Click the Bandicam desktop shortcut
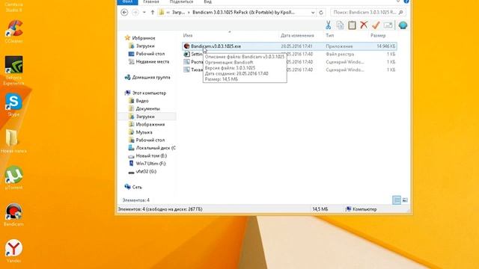Viewport: 479px width, 269px height. [13, 214]
